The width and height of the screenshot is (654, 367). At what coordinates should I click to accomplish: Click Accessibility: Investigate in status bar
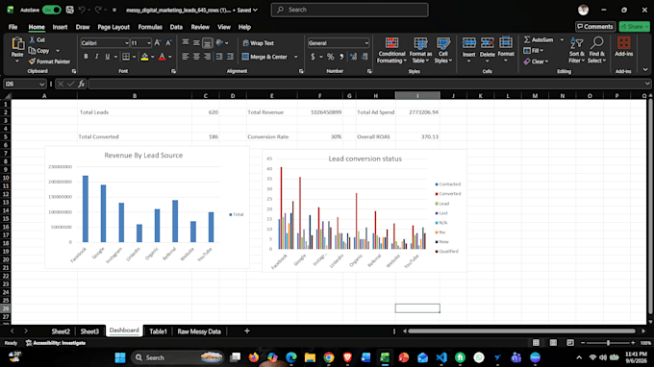[56, 343]
